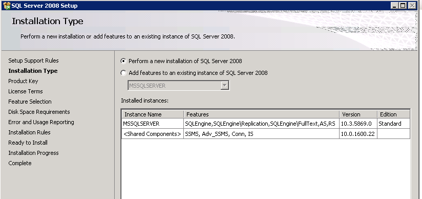Viewport: 422px width, 199px height.
Task: Select Perform a new installation radio button
Action: coord(123,61)
